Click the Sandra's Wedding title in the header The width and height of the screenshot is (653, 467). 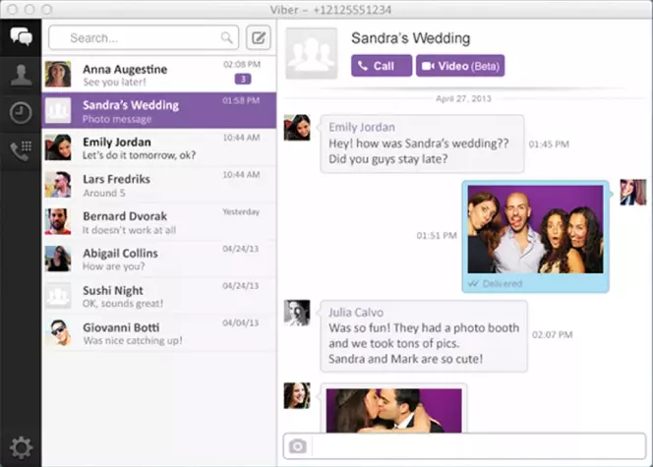pyautogui.click(x=411, y=38)
